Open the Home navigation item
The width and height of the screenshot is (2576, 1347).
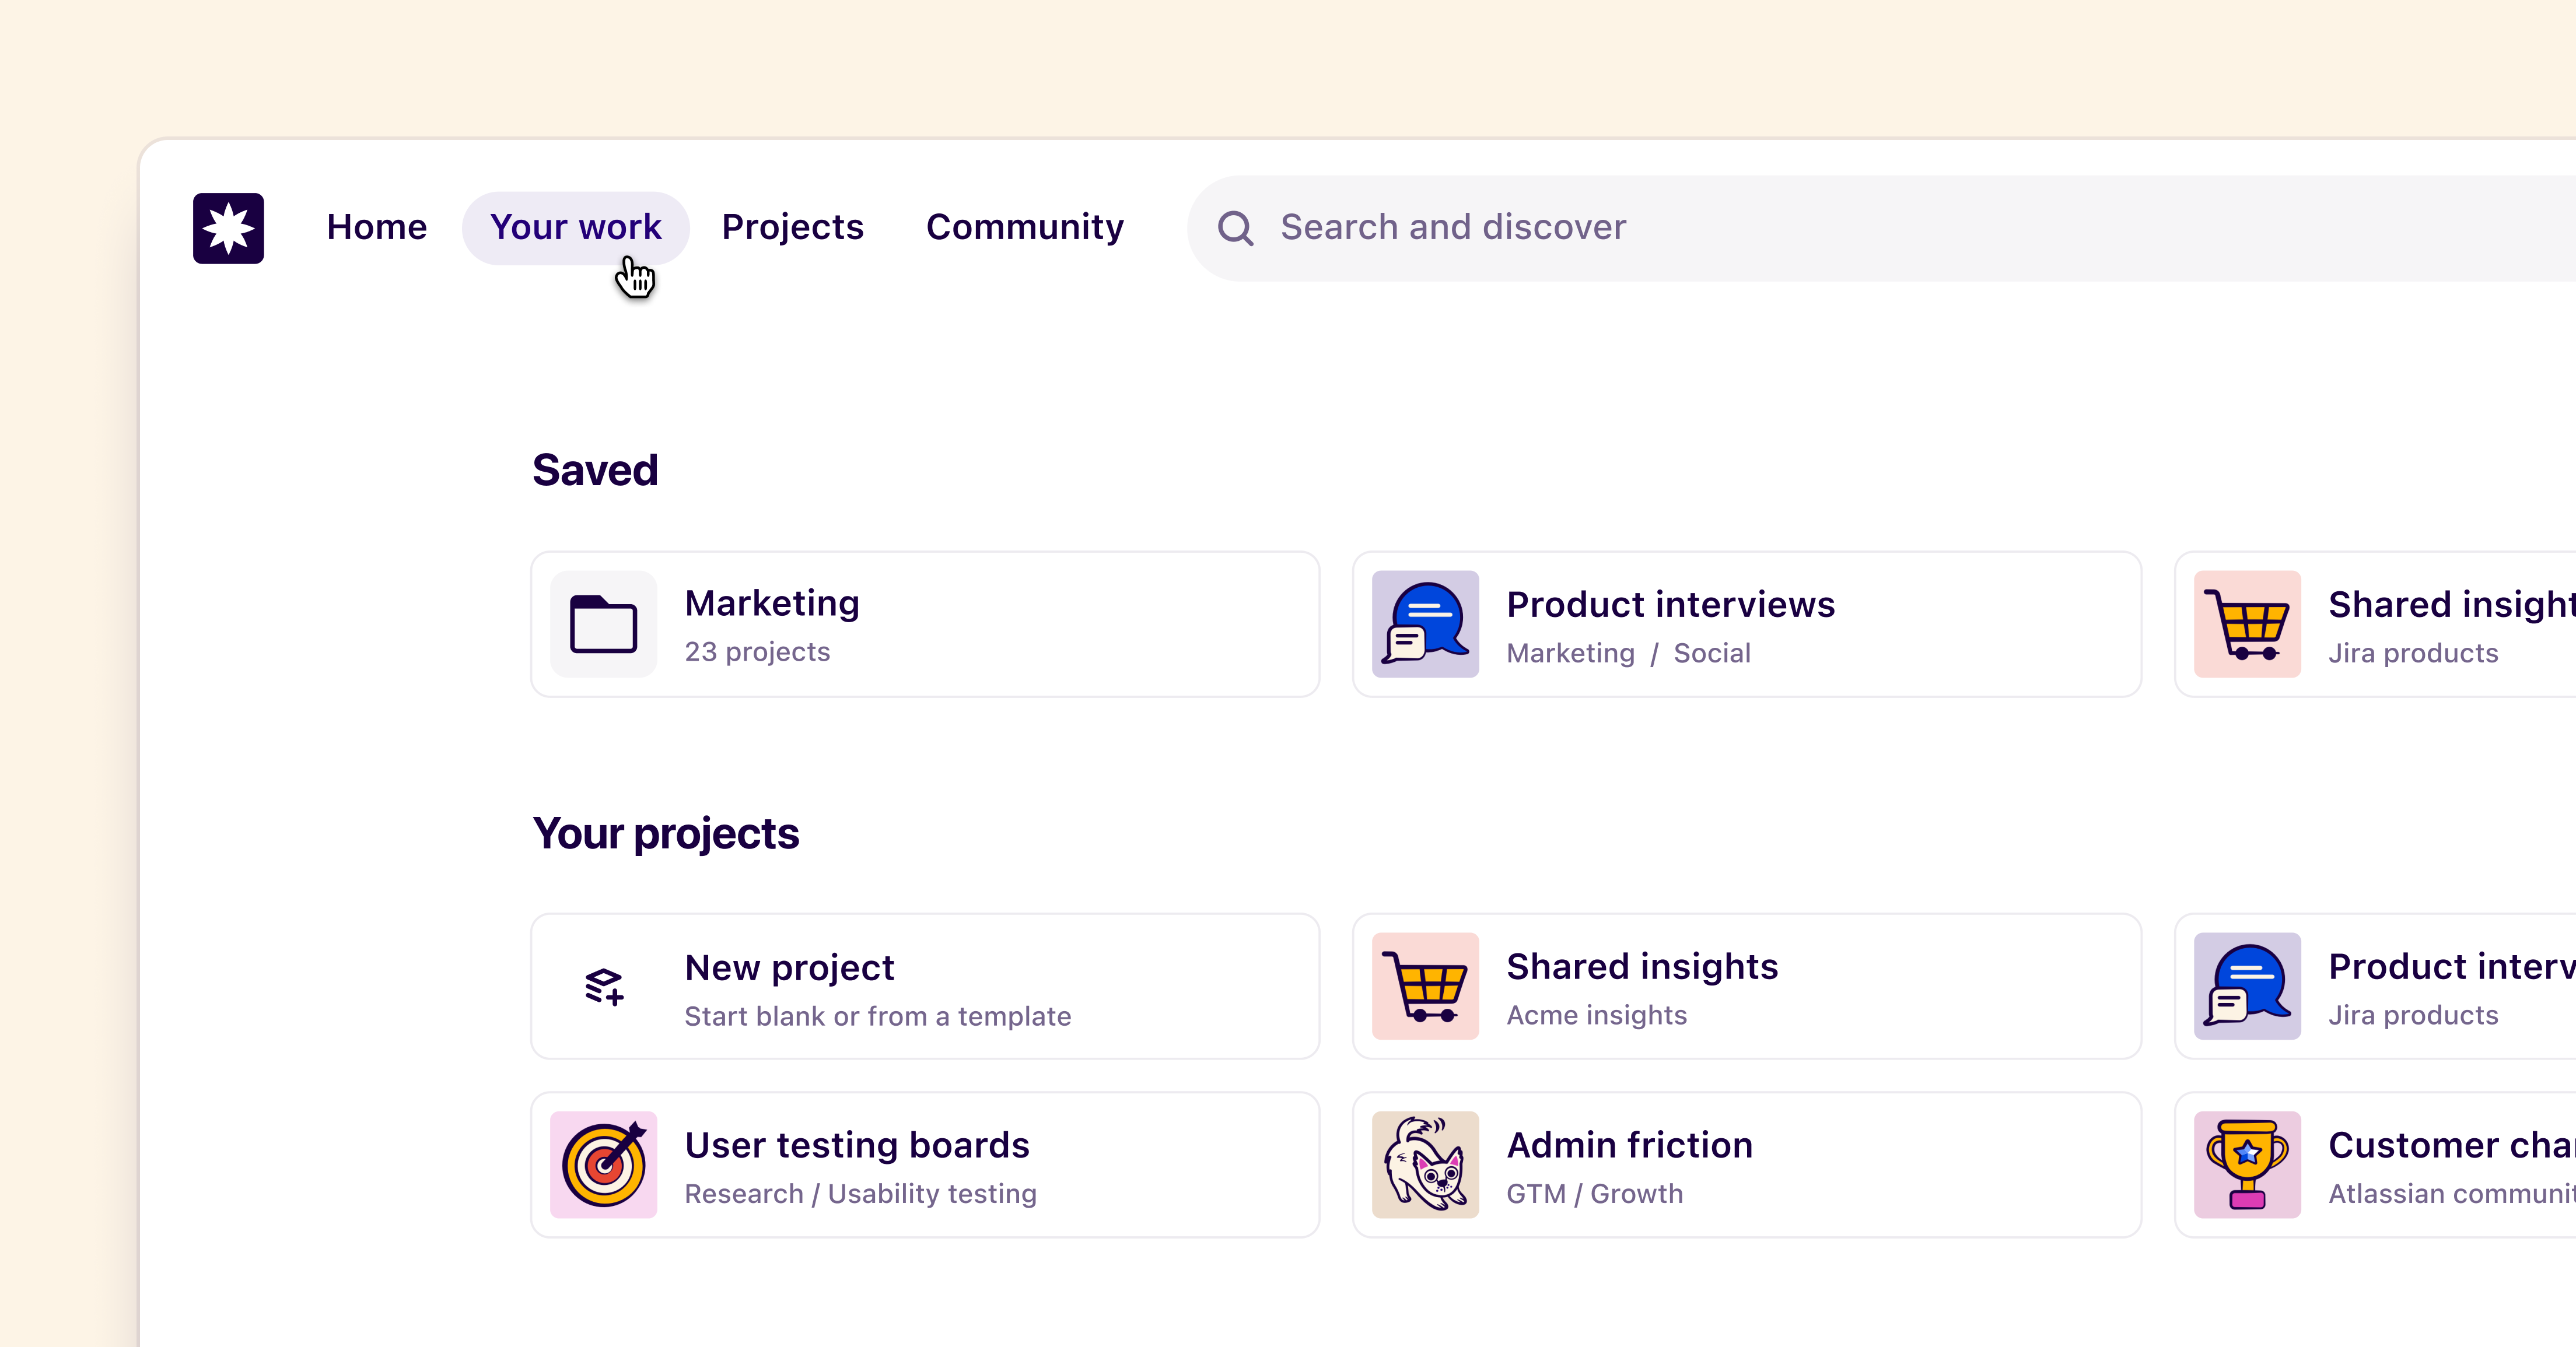point(376,227)
